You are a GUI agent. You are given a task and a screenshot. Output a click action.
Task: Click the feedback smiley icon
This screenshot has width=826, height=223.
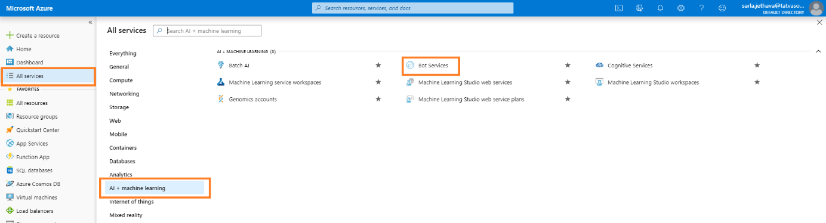pos(722,8)
